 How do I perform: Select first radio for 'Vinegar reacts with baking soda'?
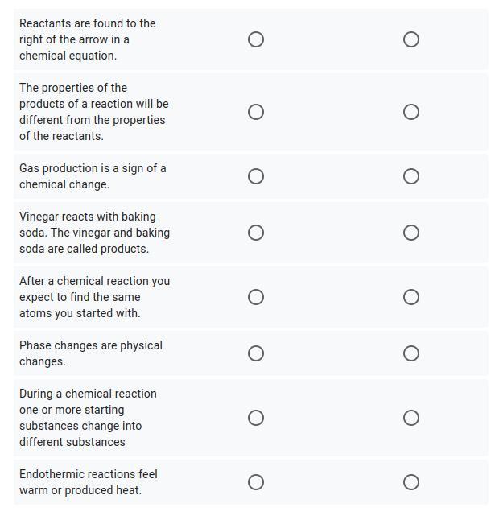(x=256, y=233)
